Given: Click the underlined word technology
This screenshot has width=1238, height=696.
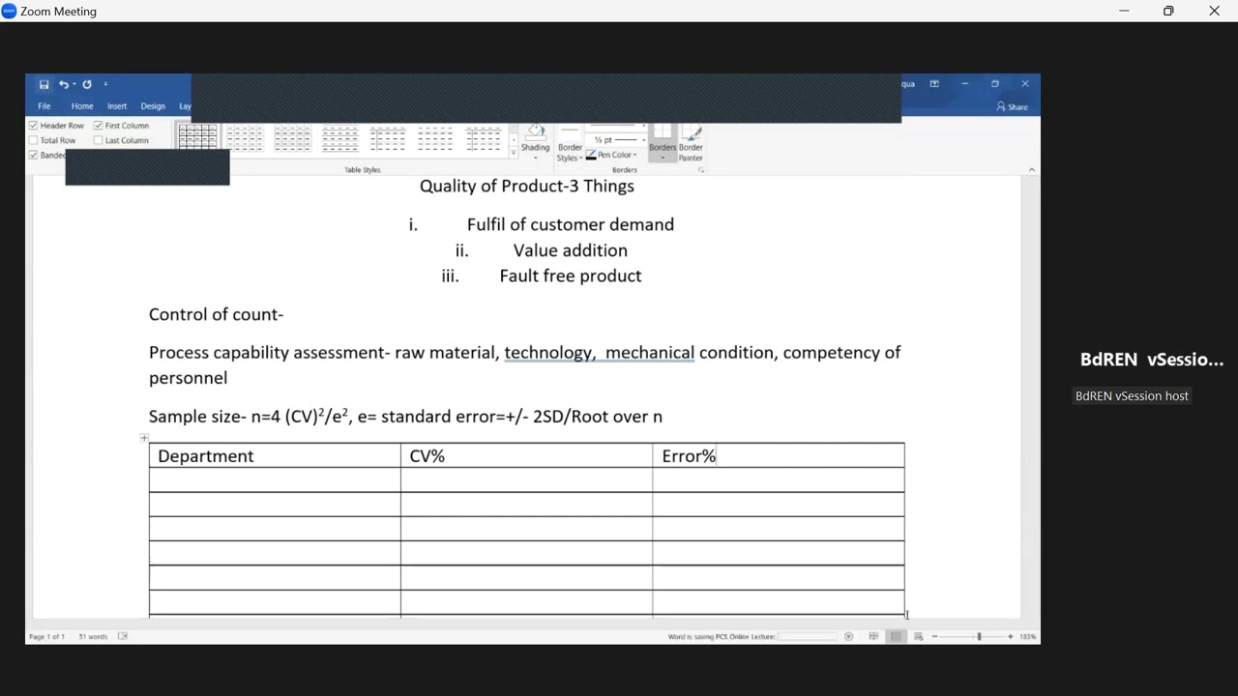Looking at the screenshot, I should (x=548, y=353).
